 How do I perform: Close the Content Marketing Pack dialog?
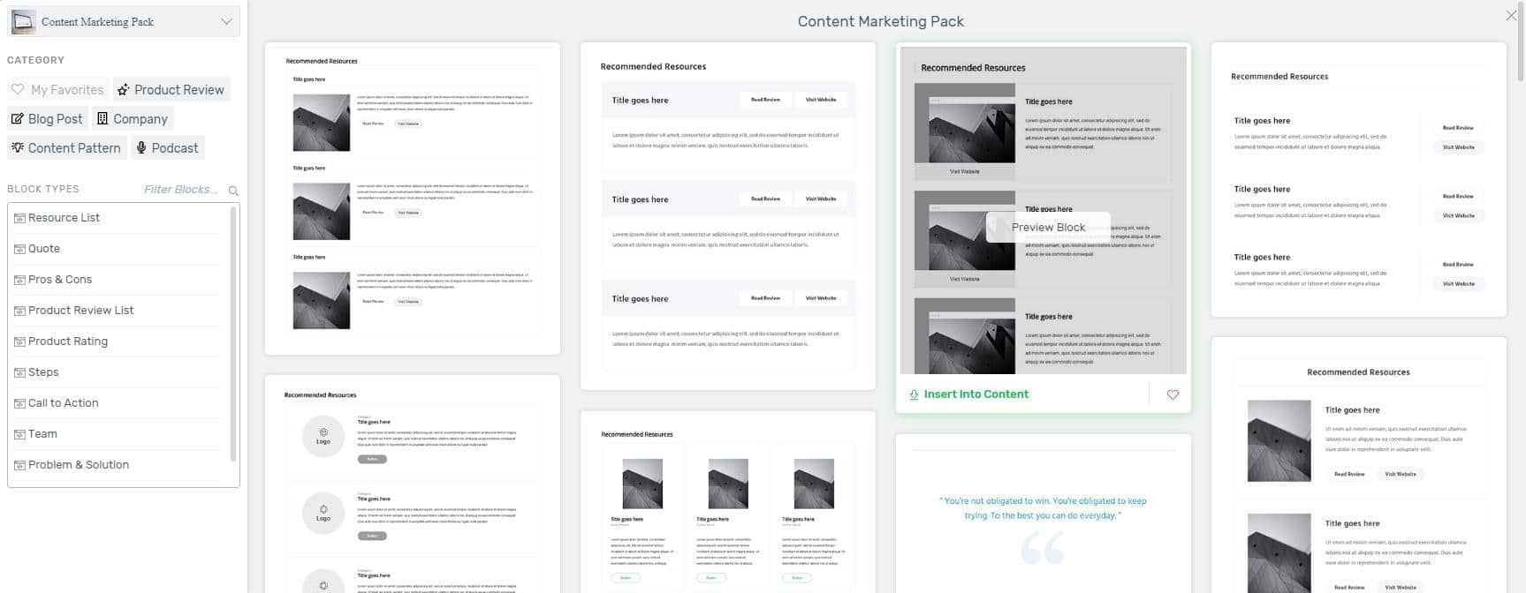pos(1511,16)
